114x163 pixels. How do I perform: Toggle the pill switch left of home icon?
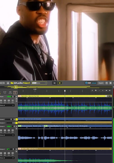pos(2,83)
